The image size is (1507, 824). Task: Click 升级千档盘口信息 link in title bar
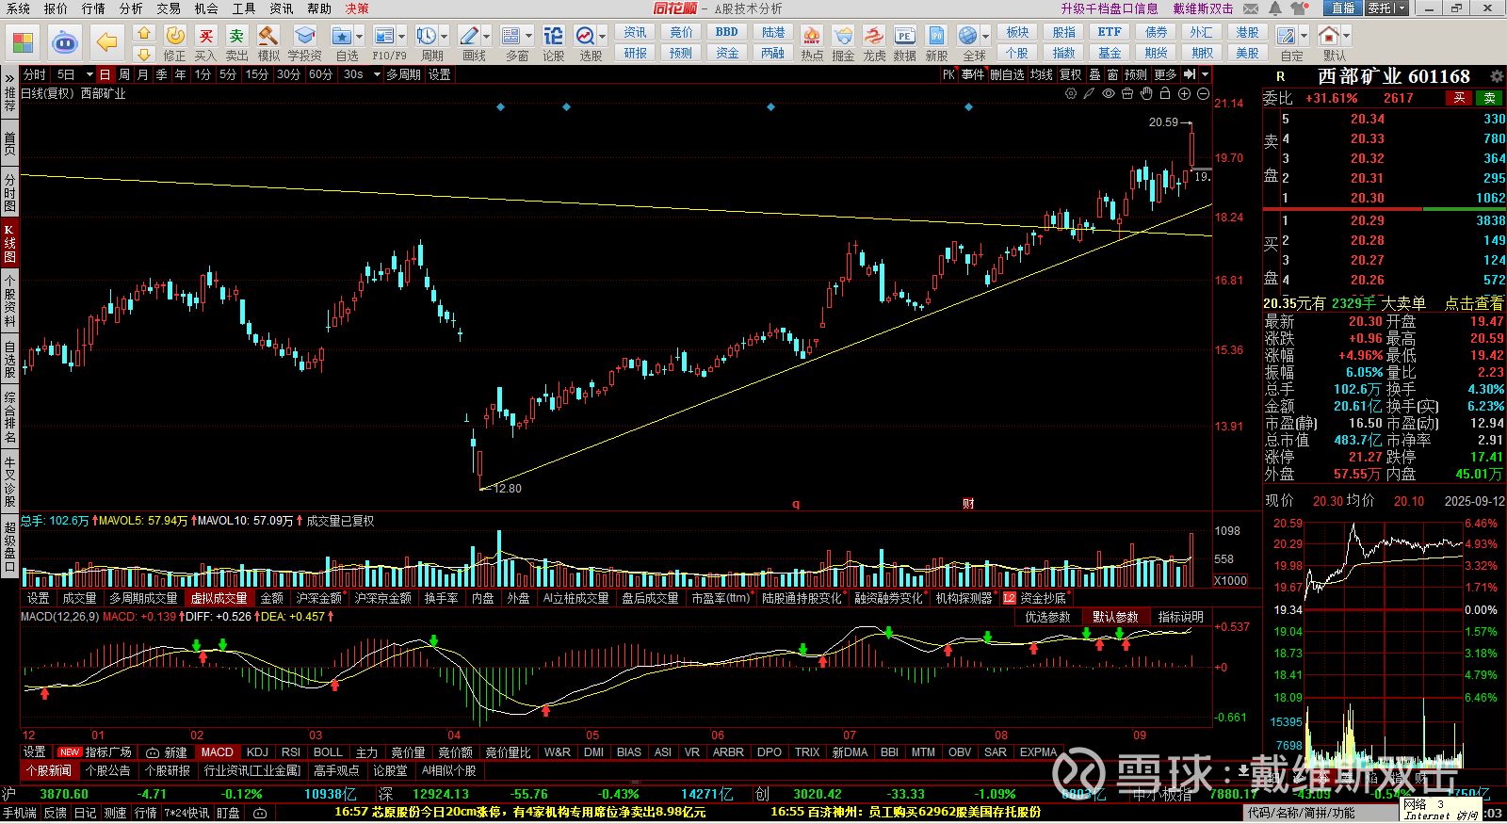[x=1109, y=8]
